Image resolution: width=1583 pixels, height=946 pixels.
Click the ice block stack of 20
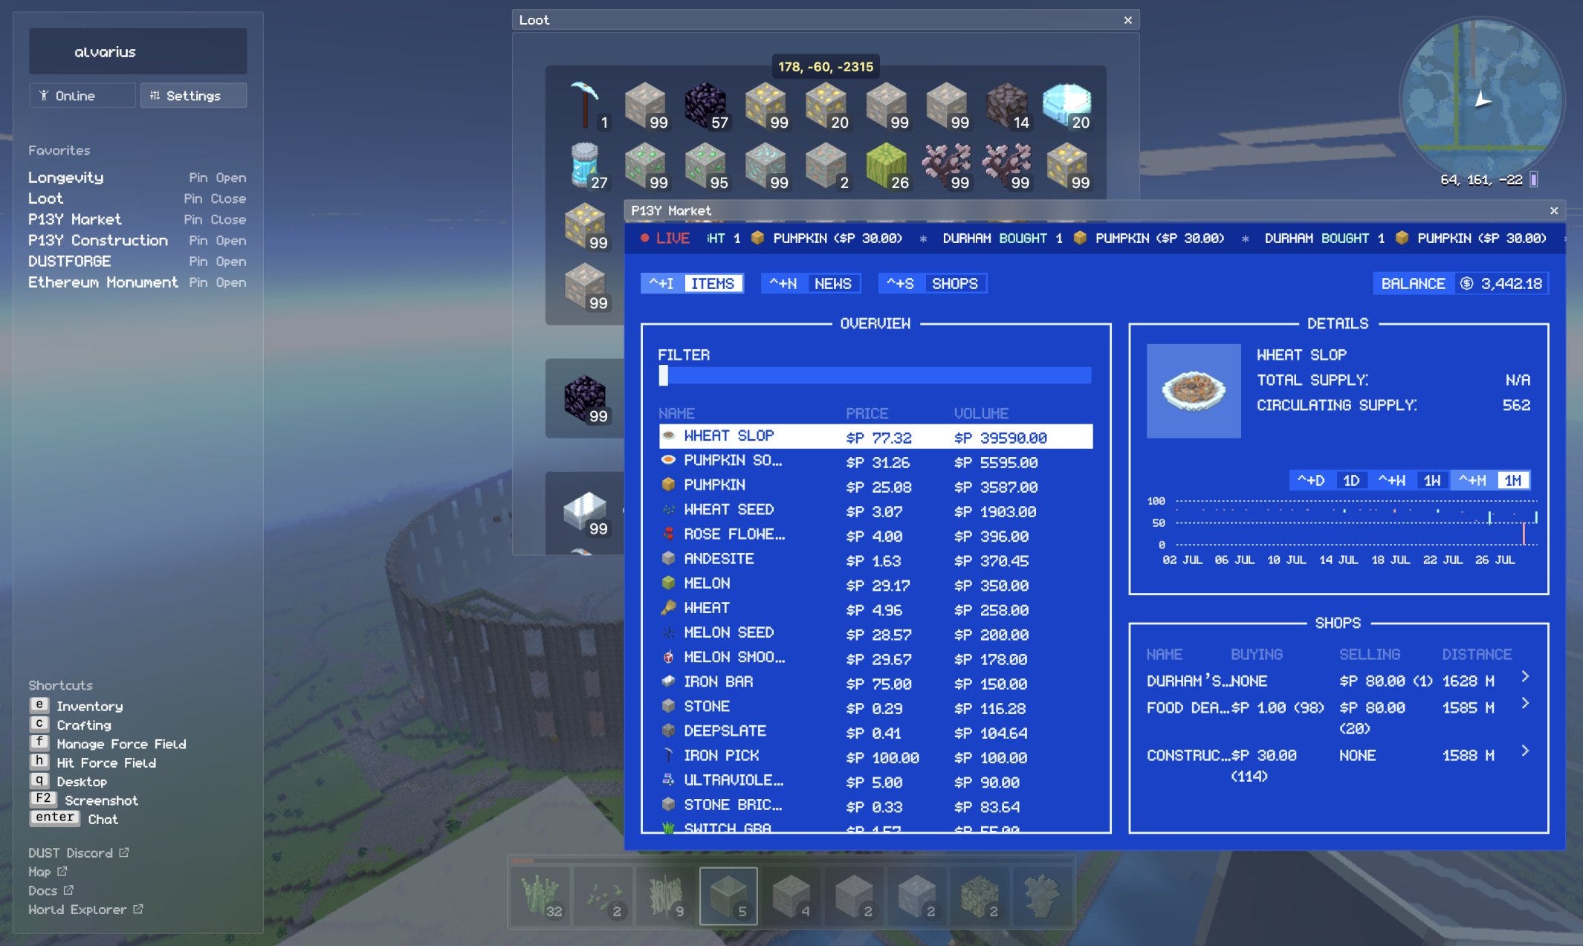pyautogui.click(x=1066, y=105)
